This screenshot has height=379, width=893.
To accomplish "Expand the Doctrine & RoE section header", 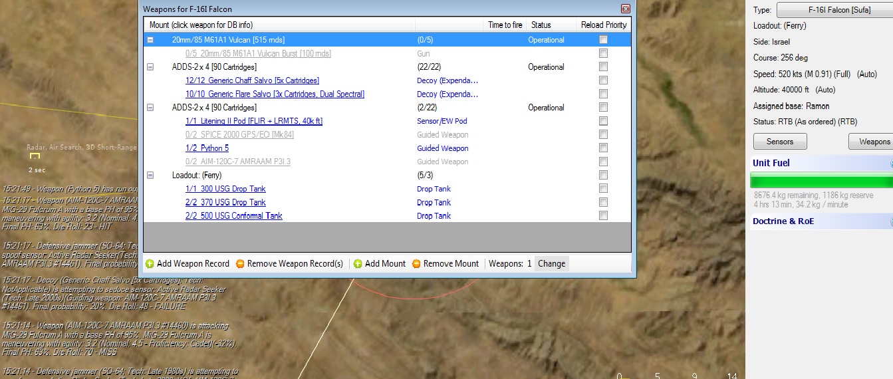I will point(821,221).
